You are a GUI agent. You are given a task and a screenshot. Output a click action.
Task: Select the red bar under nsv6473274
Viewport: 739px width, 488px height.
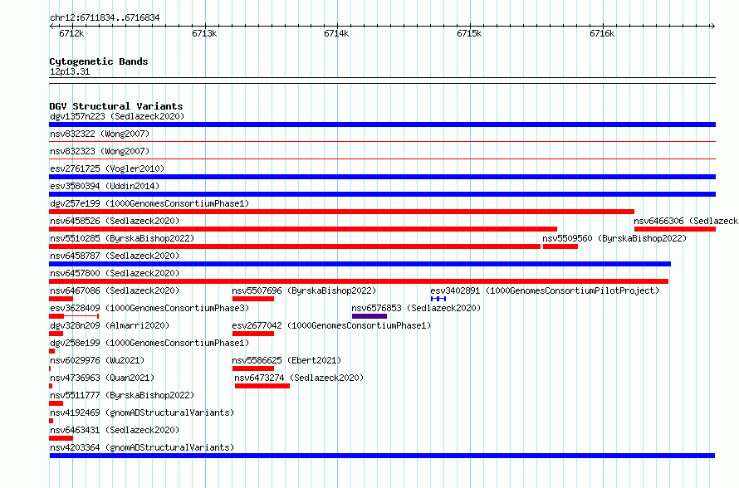(262, 386)
